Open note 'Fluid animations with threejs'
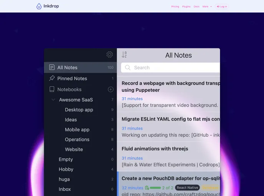Screen dimensions: 264x196 click(x=168, y=157)
